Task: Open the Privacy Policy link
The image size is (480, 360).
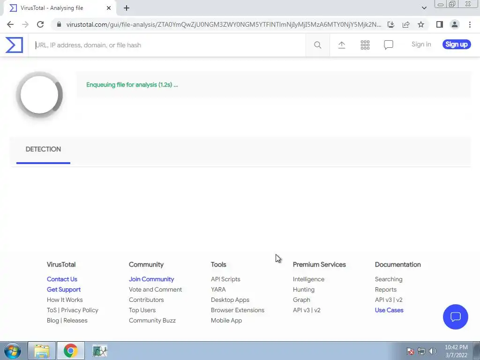Action: pos(80,310)
